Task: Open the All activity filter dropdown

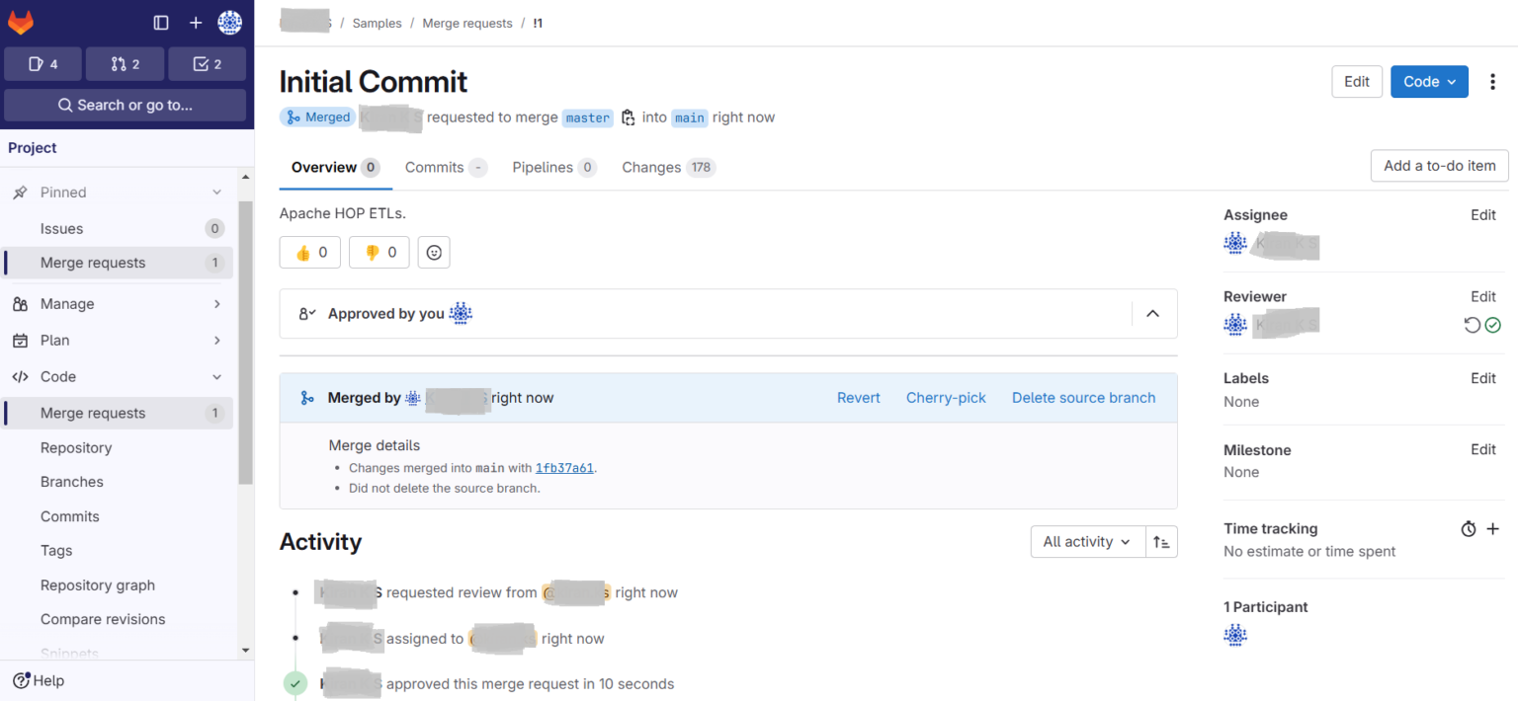Action: 1087,541
